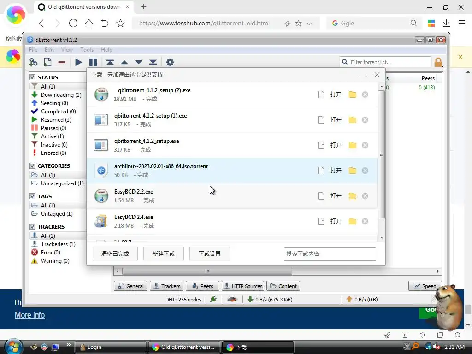Toggle the STATUS section checkbox
Image resolution: width=472 pixels, height=354 pixels.
pos(33,77)
